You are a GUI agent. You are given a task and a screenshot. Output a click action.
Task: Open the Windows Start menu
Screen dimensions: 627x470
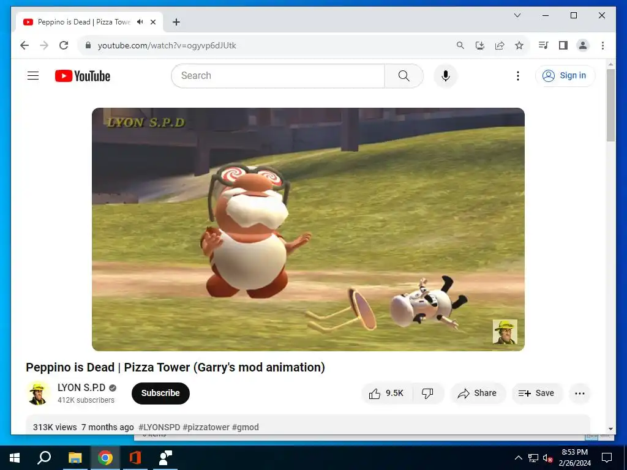pos(15,458)
